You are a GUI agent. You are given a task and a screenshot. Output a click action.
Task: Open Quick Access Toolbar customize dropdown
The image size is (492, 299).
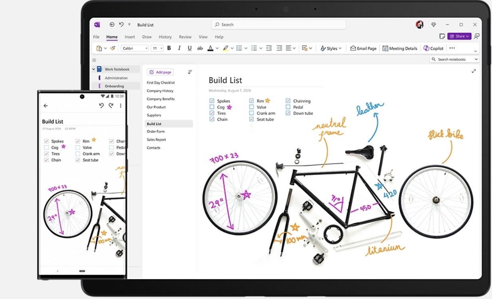point(129,25)
